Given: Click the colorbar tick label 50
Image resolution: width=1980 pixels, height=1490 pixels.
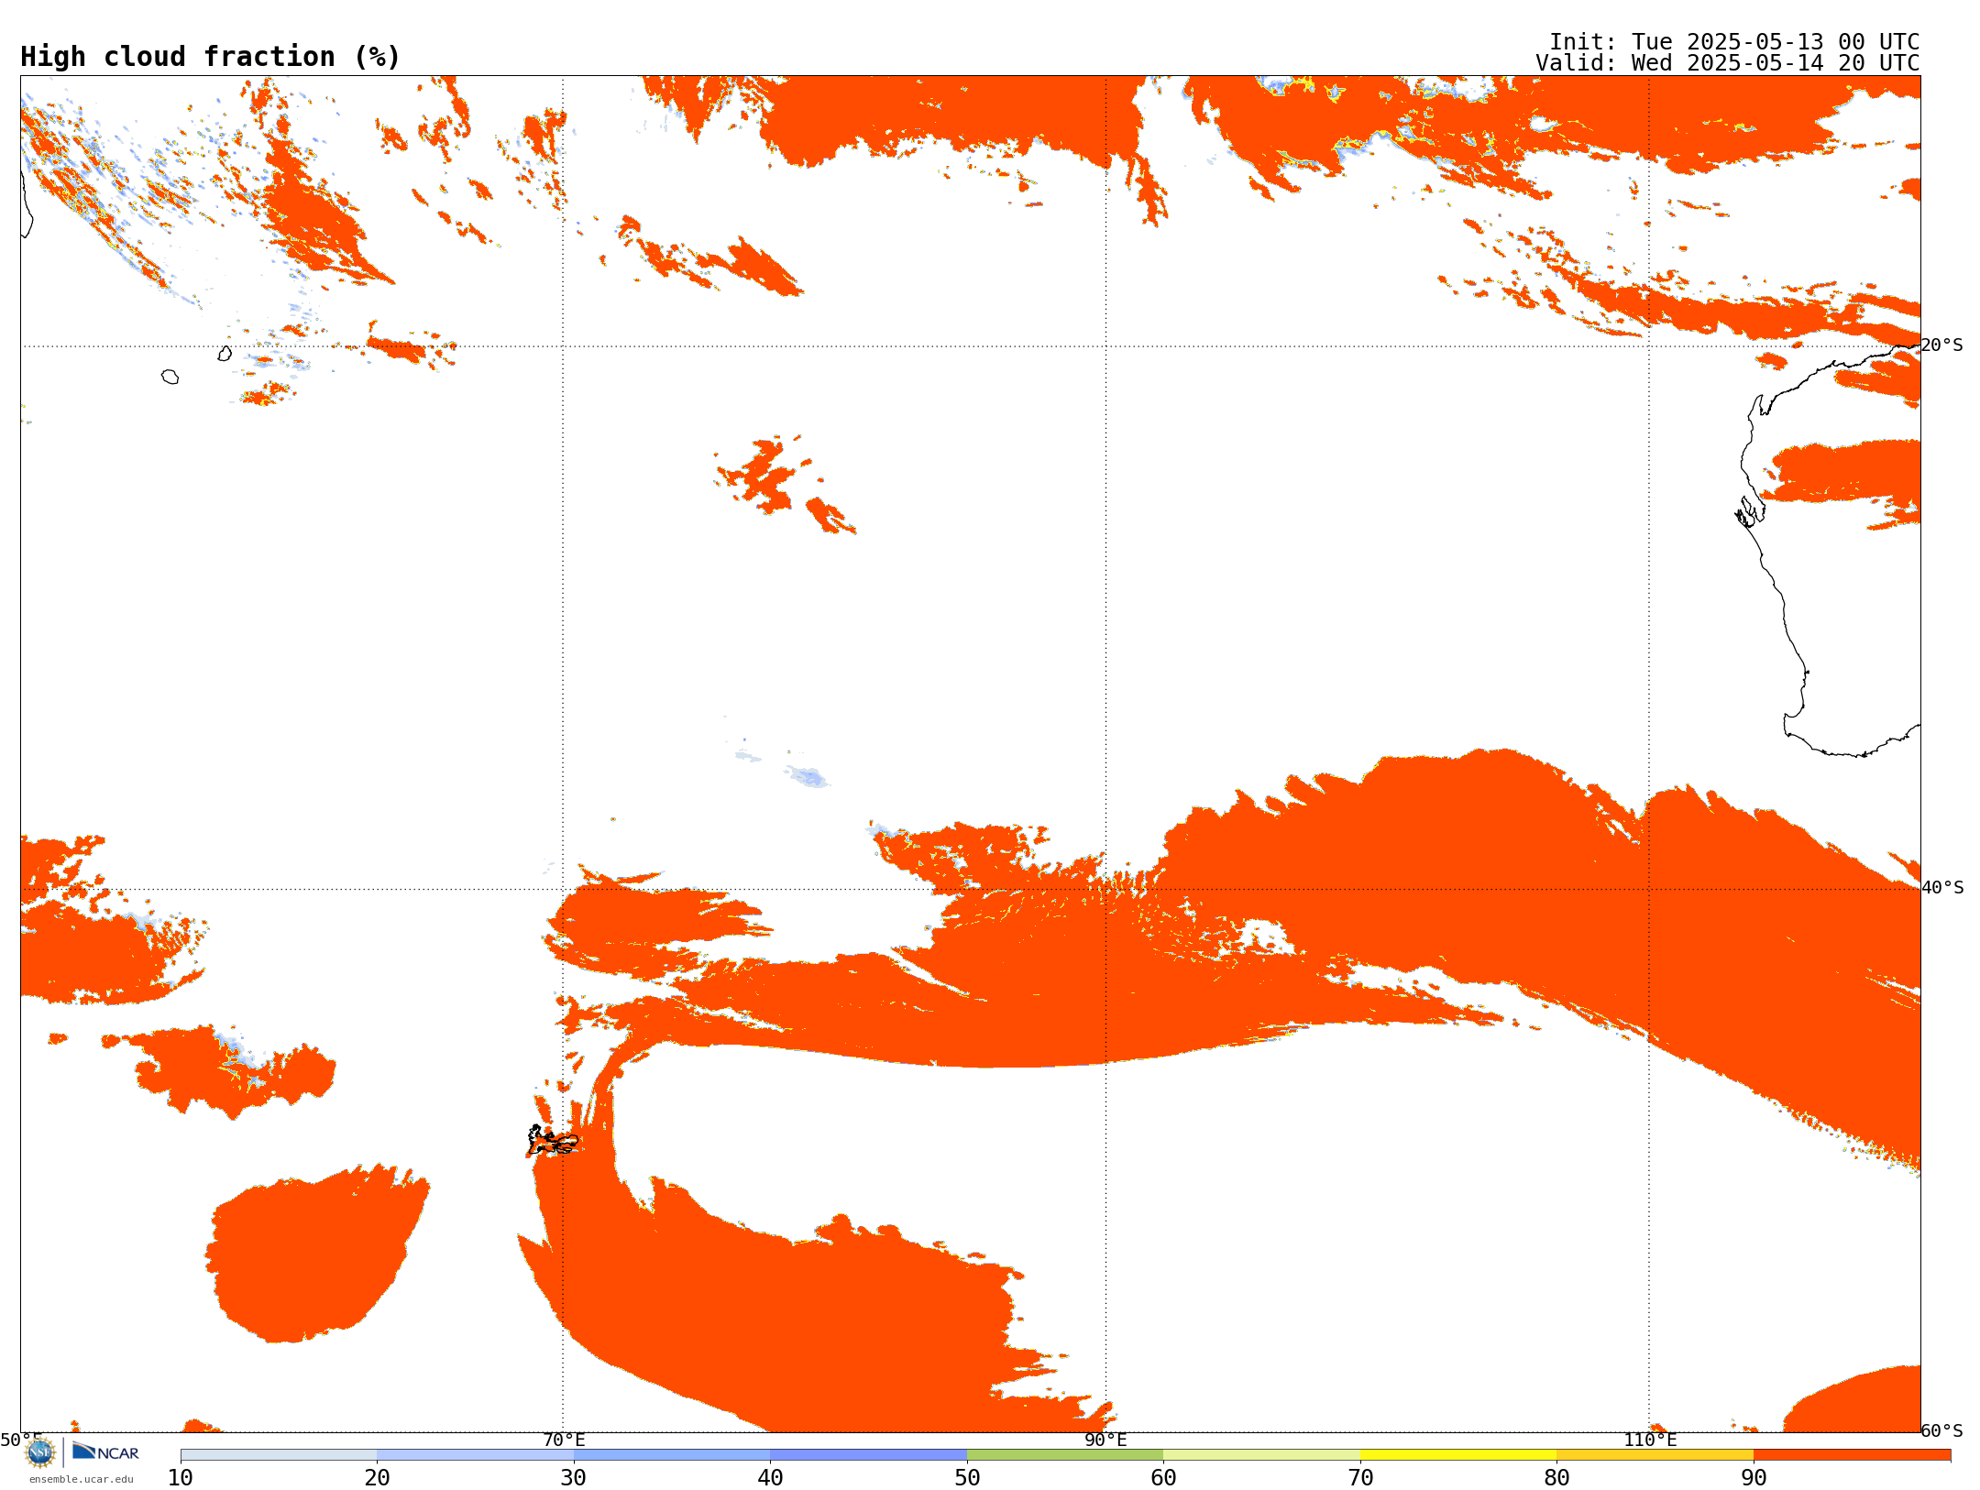Looking at the screenshot, I should pos(967,1478).
